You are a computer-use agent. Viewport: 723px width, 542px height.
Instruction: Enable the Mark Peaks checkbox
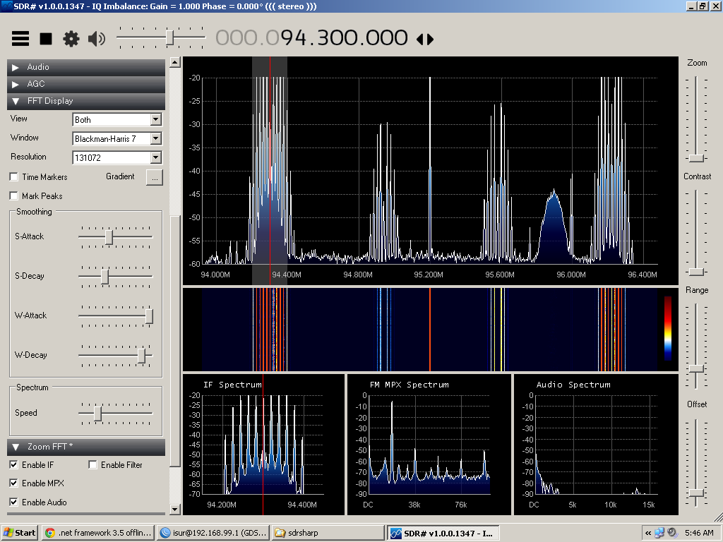click(x=14, y=196)
